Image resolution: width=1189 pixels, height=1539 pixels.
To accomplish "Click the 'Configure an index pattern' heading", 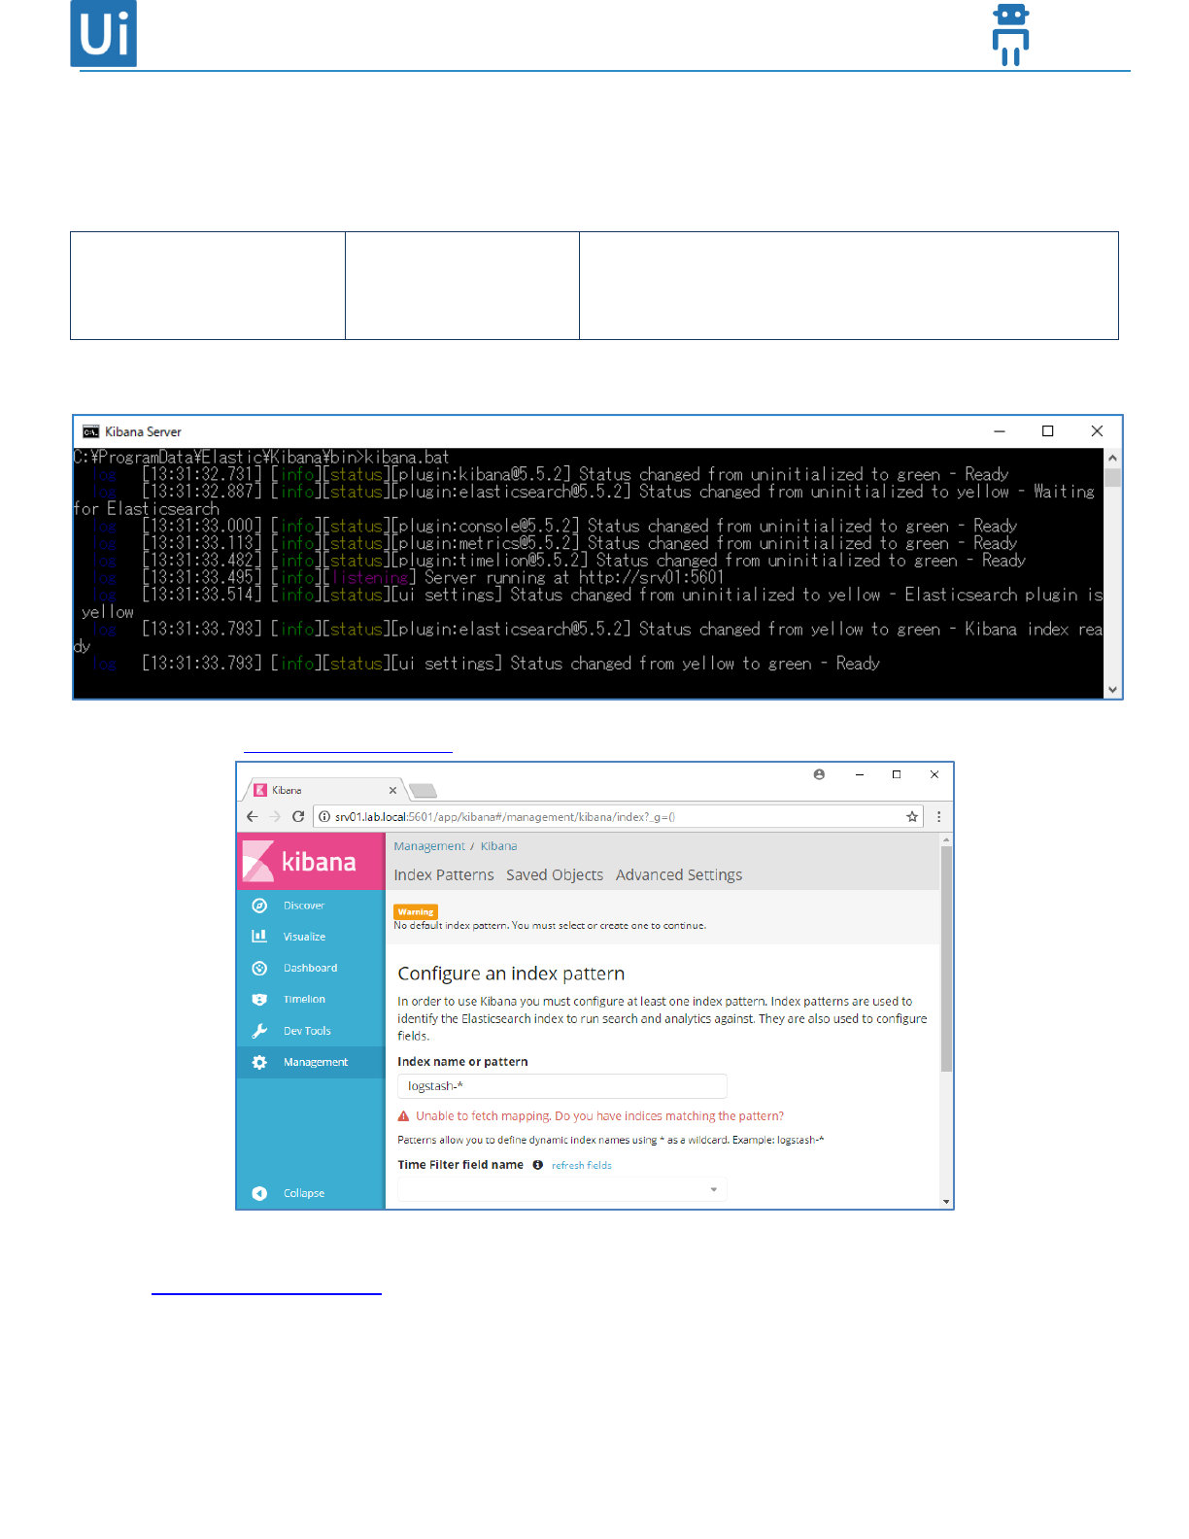I will [x=511, y=974].
